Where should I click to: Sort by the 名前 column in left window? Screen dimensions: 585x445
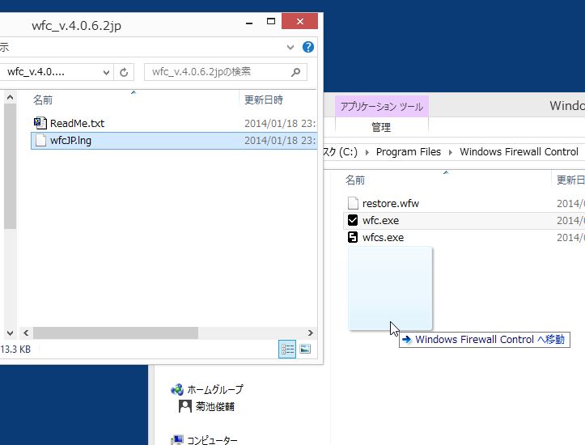[43, 100]
